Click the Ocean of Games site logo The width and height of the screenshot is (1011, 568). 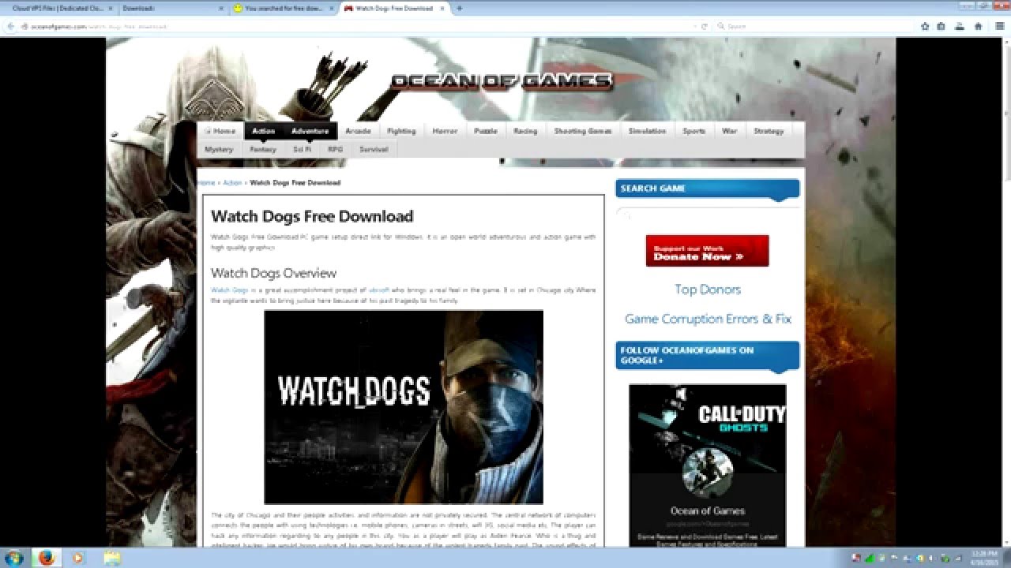point(502,81)
